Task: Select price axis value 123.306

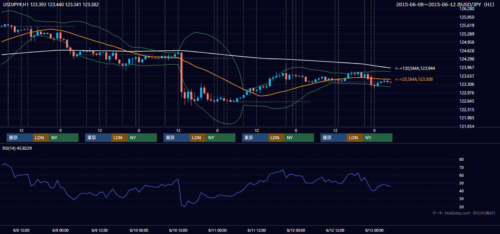Action: 467,84
